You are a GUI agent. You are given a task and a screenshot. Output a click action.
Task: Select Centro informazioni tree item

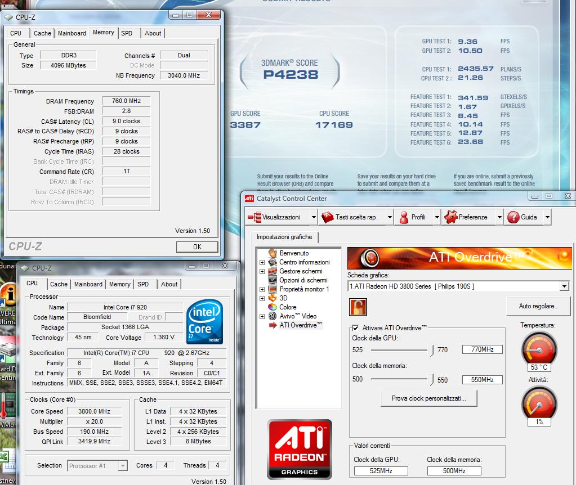click(304, 262)
